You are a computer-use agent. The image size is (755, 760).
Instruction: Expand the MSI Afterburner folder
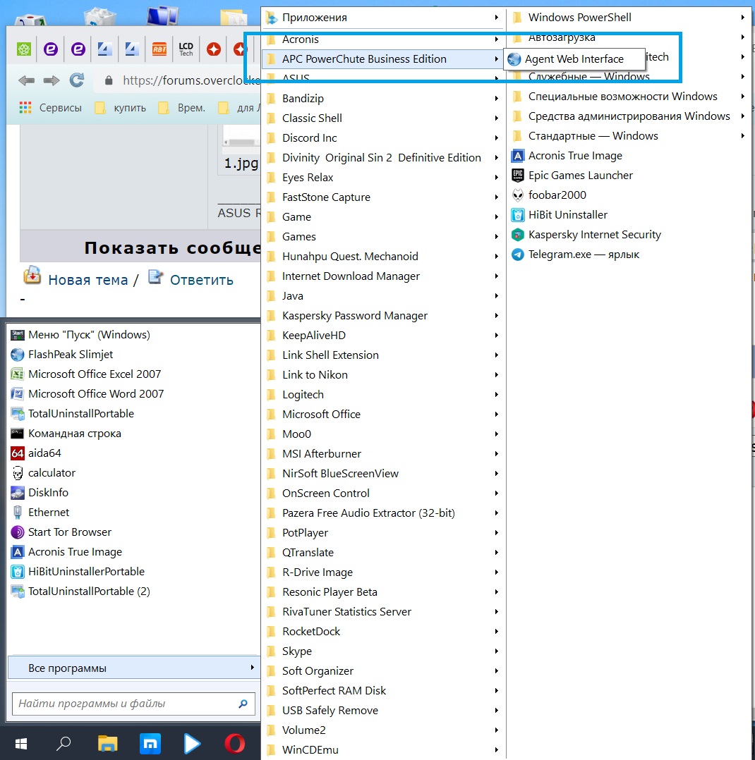coord(383,454)
